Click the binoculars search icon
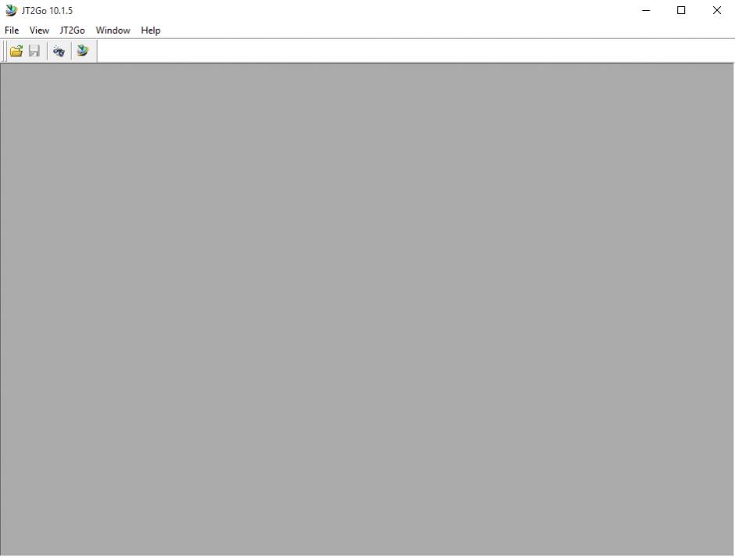The image size is (735, 557). (x=59, y=51)
